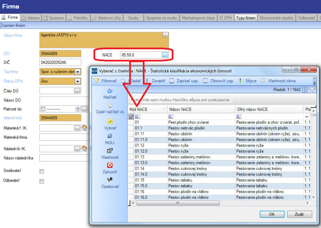Viewport: 321px width, 228px height.
Task: Open the Bankové účty tab
Action: 107,18
